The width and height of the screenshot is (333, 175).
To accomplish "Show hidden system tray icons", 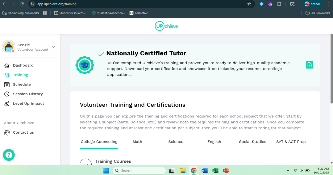I will (x=288, y=171).
